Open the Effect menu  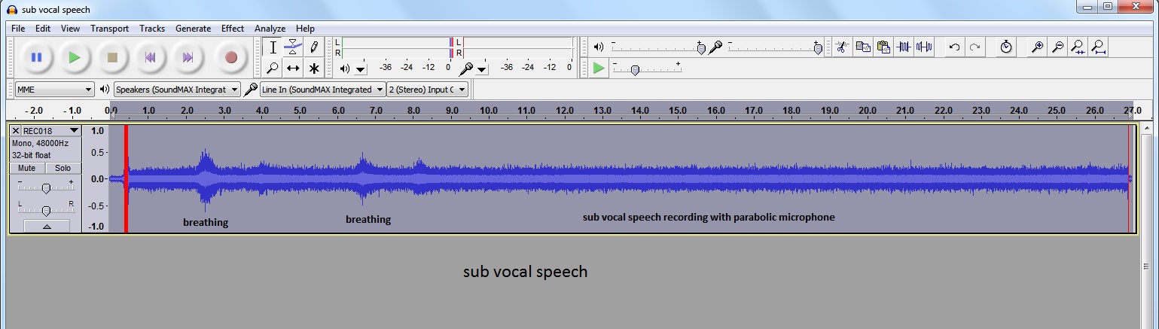[232, 29]
